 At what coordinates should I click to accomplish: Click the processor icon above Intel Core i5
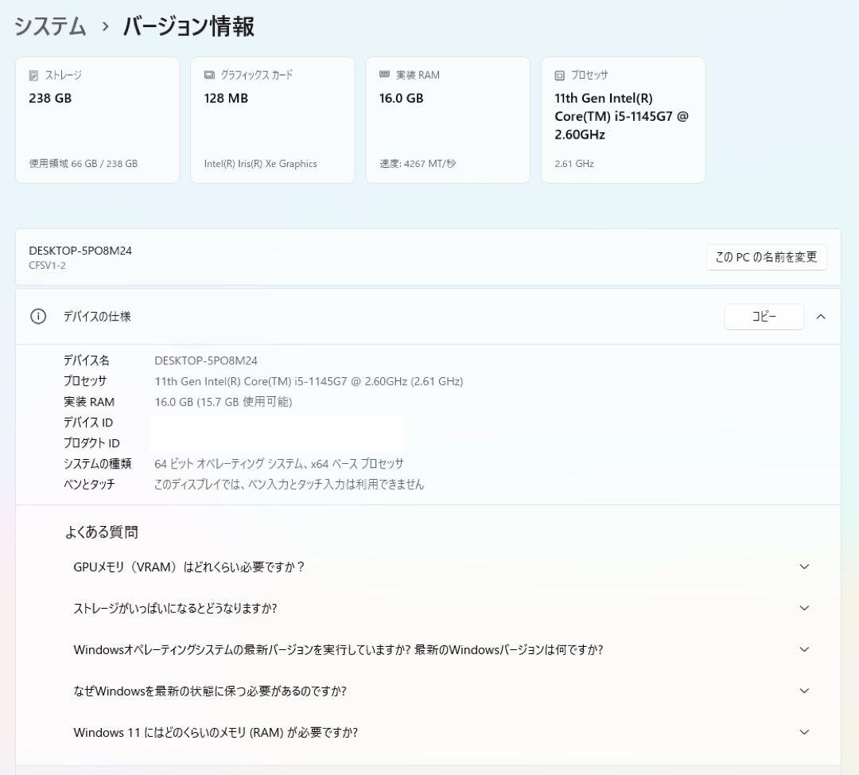point(558,75)
